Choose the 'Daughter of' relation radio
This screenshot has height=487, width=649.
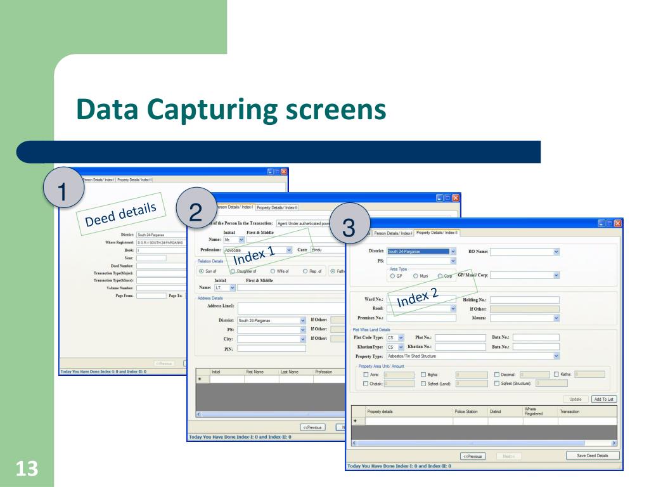point(233,271)
